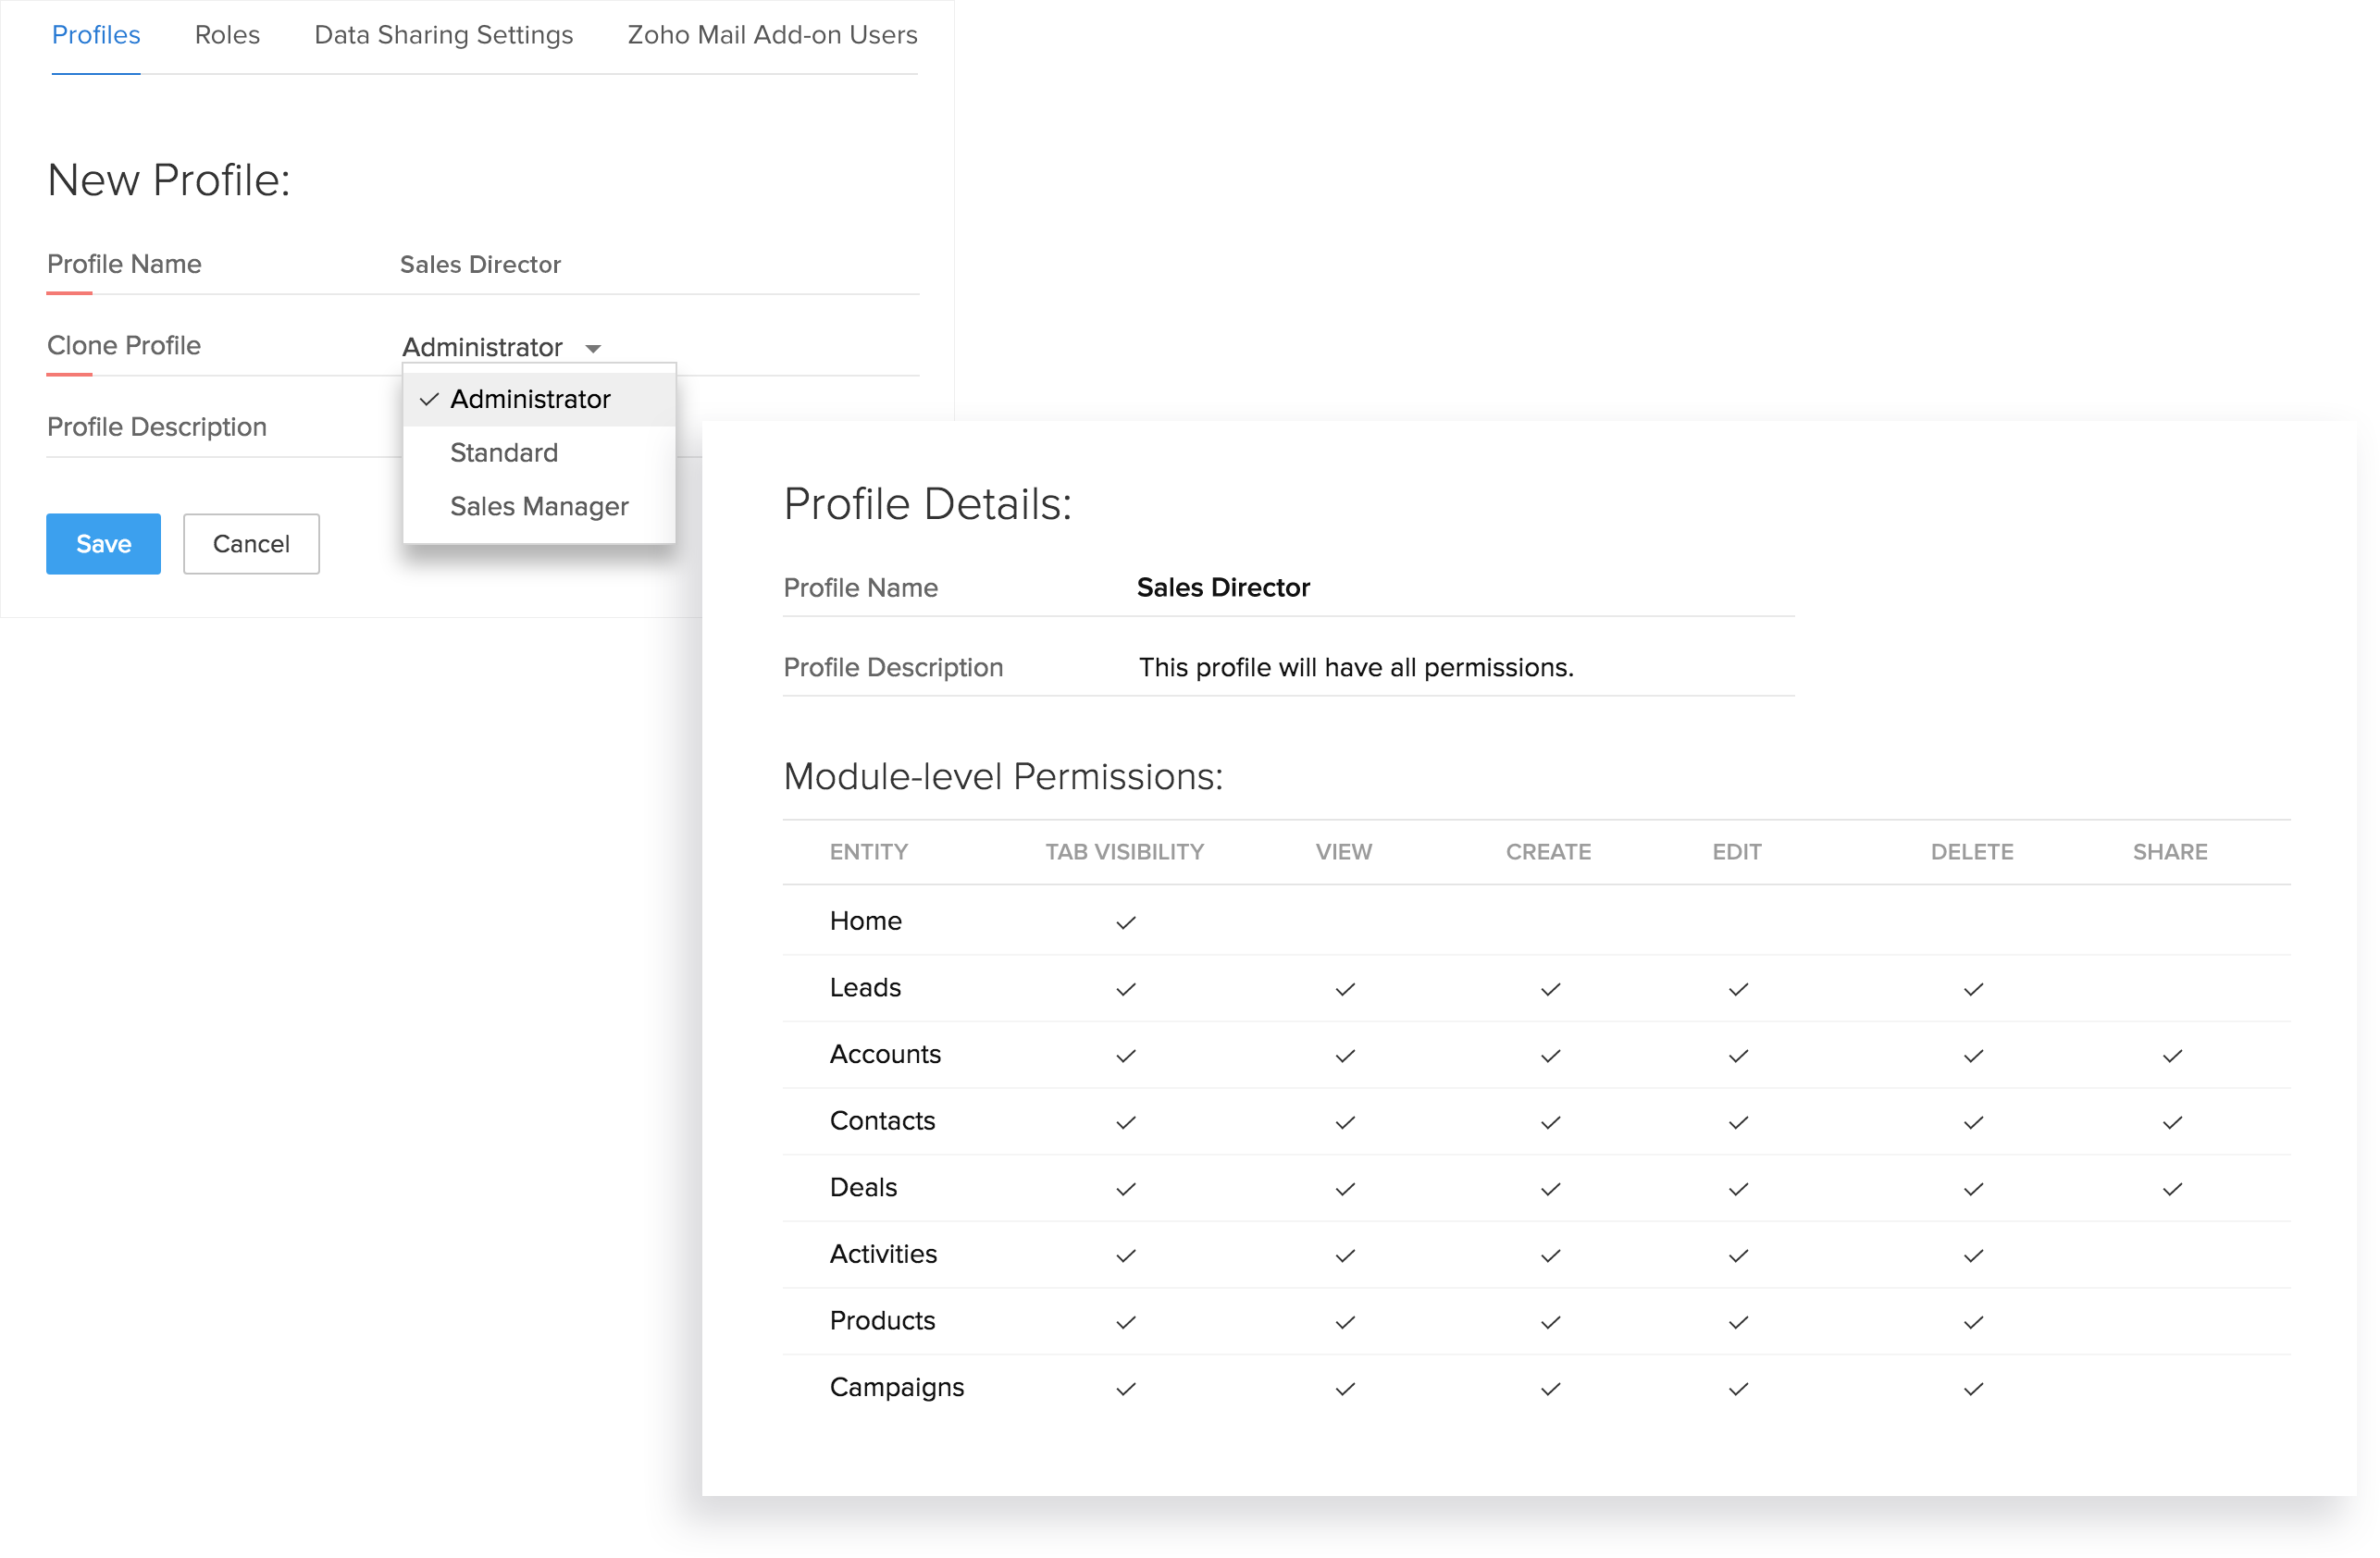Toggle Deals share permission checkmark

[2171, 1189]
